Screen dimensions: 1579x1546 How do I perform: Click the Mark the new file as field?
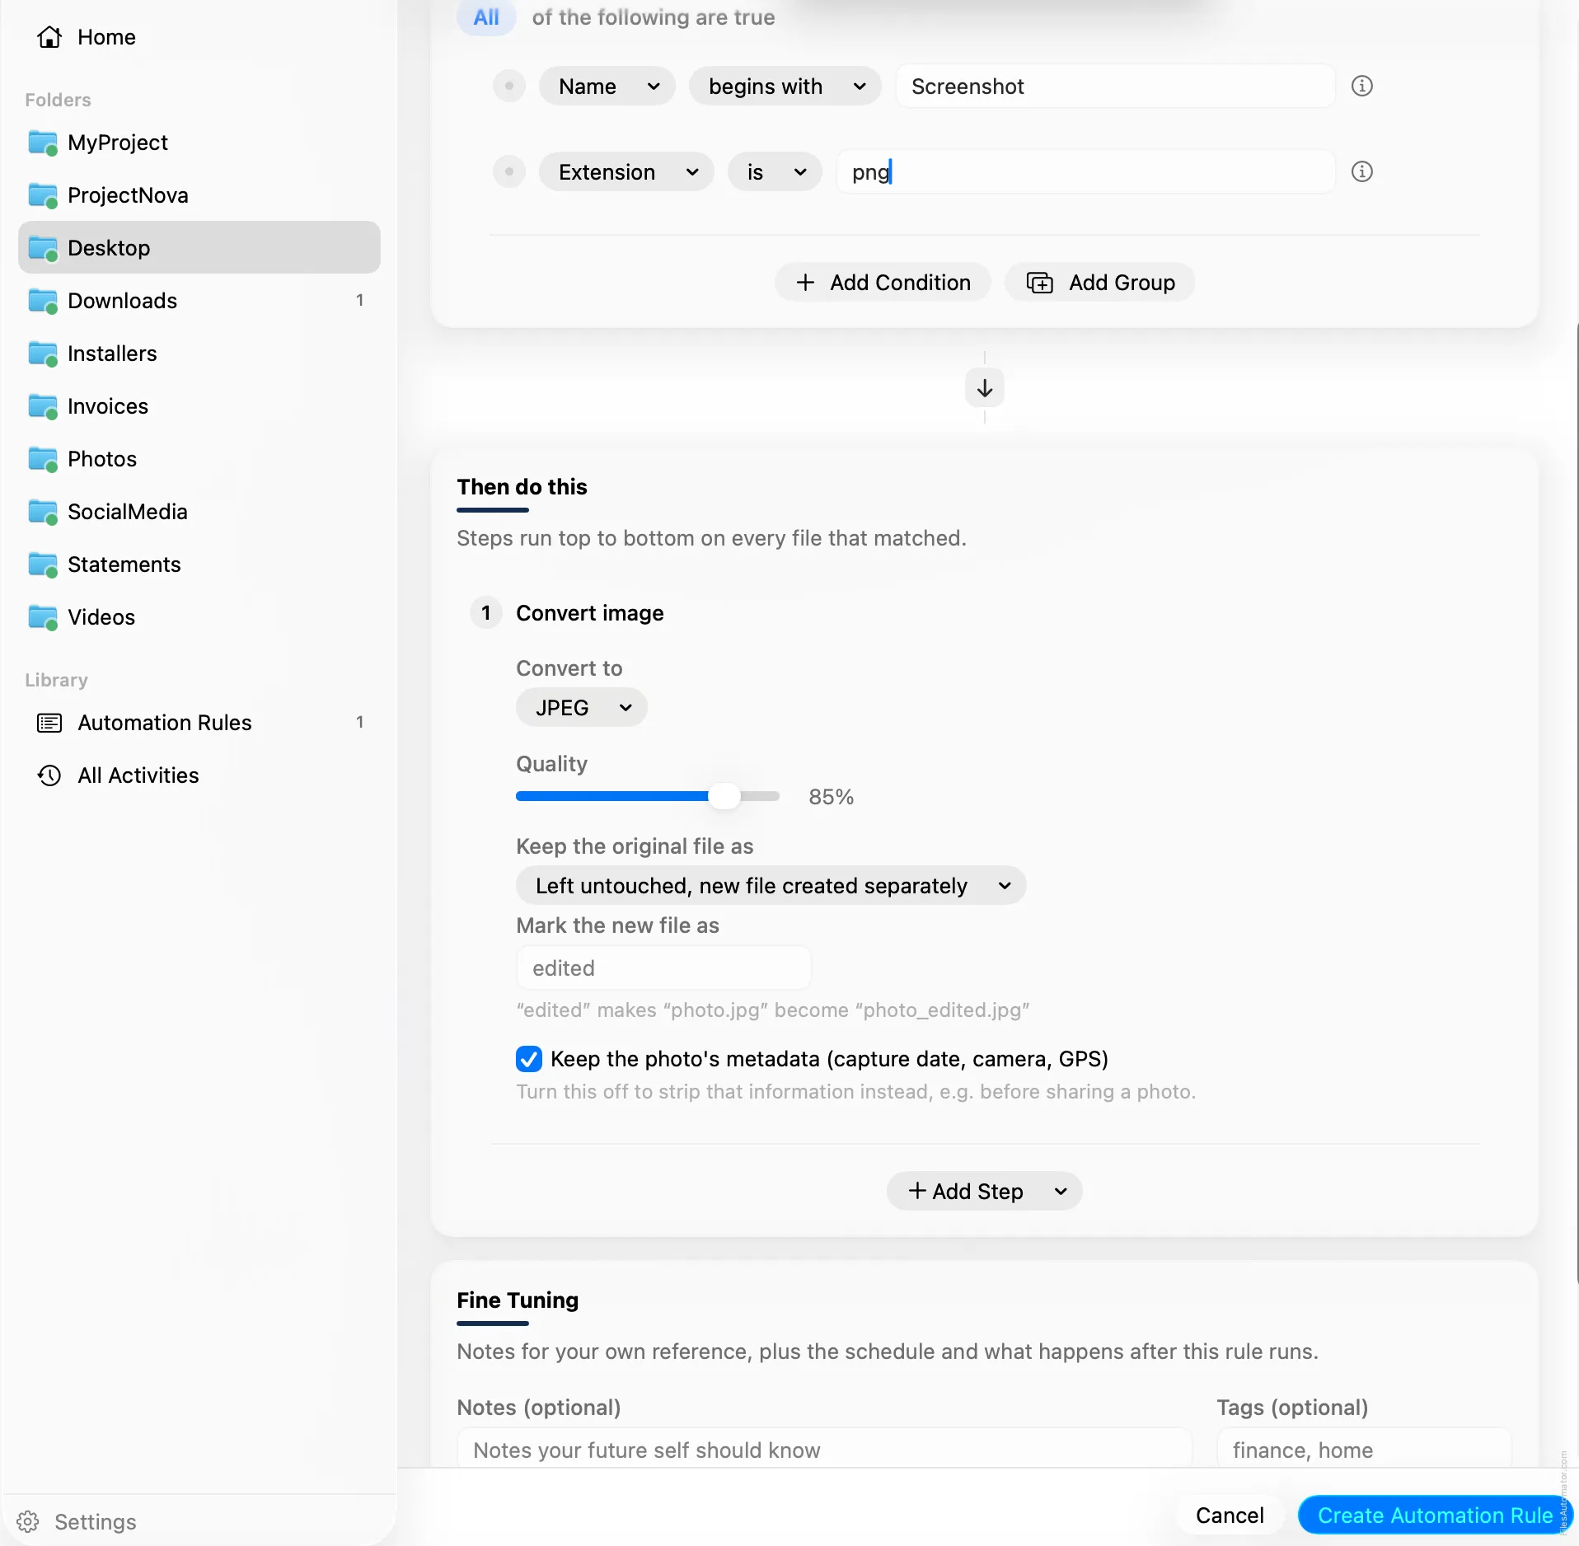tap(663, 967)
